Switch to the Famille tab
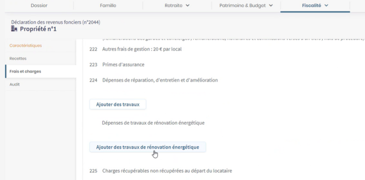Image resolution: width=365 pixels, height=180 pixels. (108, 5)
